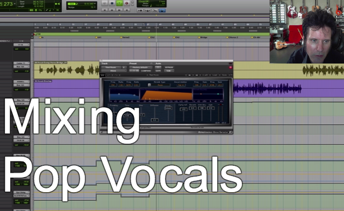
Task: Click the green Grid mode indicator
Action: click(x=71, y=4)
